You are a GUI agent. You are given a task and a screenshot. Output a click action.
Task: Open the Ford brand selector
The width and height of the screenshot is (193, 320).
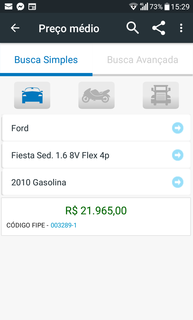pyautogui.click(x=96, y=128)
